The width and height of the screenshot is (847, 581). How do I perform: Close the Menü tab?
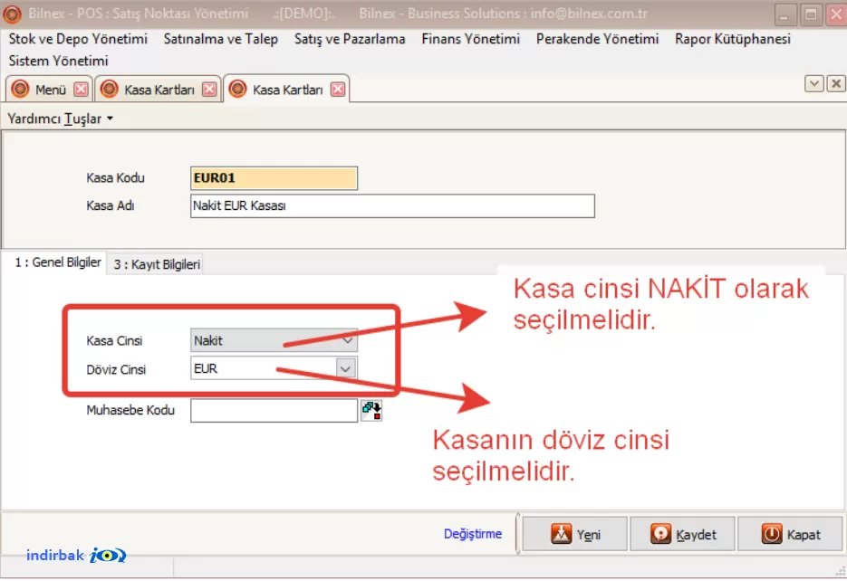[81, 89]
